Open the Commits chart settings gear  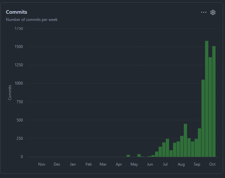(213, 12)
